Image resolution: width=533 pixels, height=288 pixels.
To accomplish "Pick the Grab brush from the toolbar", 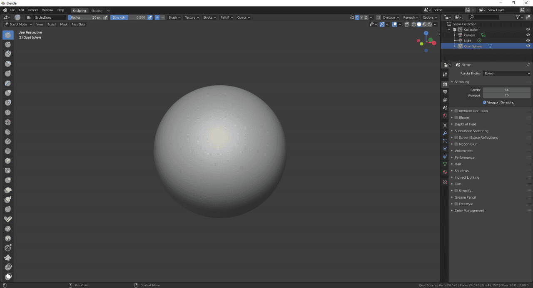I will (x=7, y=180).
